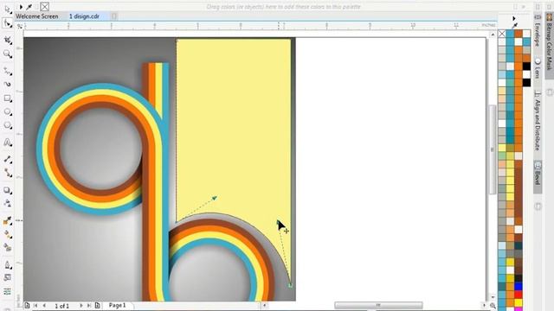Open the Outline Pen tool

point(8,264)
